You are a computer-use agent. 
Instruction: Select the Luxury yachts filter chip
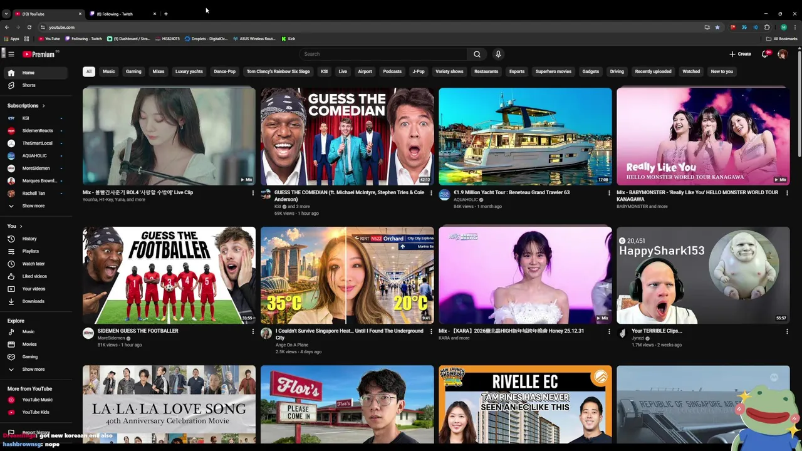pos(189,71)
